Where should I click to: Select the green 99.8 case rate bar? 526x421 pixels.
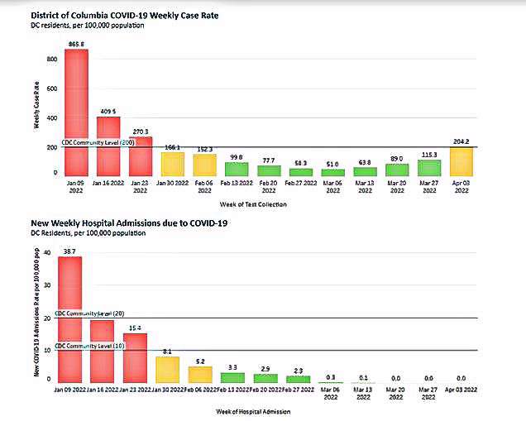236,169
